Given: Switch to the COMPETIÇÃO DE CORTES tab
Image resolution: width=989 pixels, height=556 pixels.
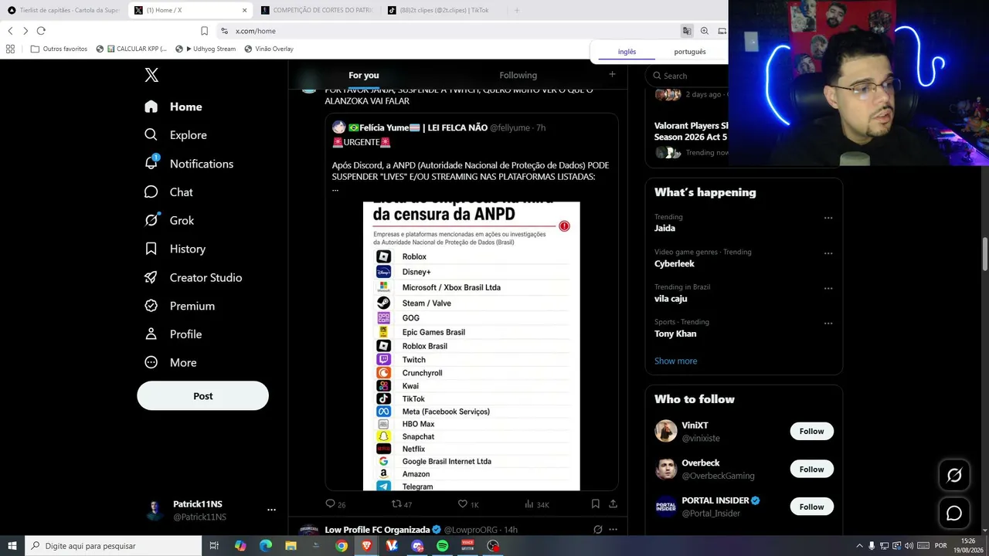Looking at the screenshot, I should coord(318,10).
